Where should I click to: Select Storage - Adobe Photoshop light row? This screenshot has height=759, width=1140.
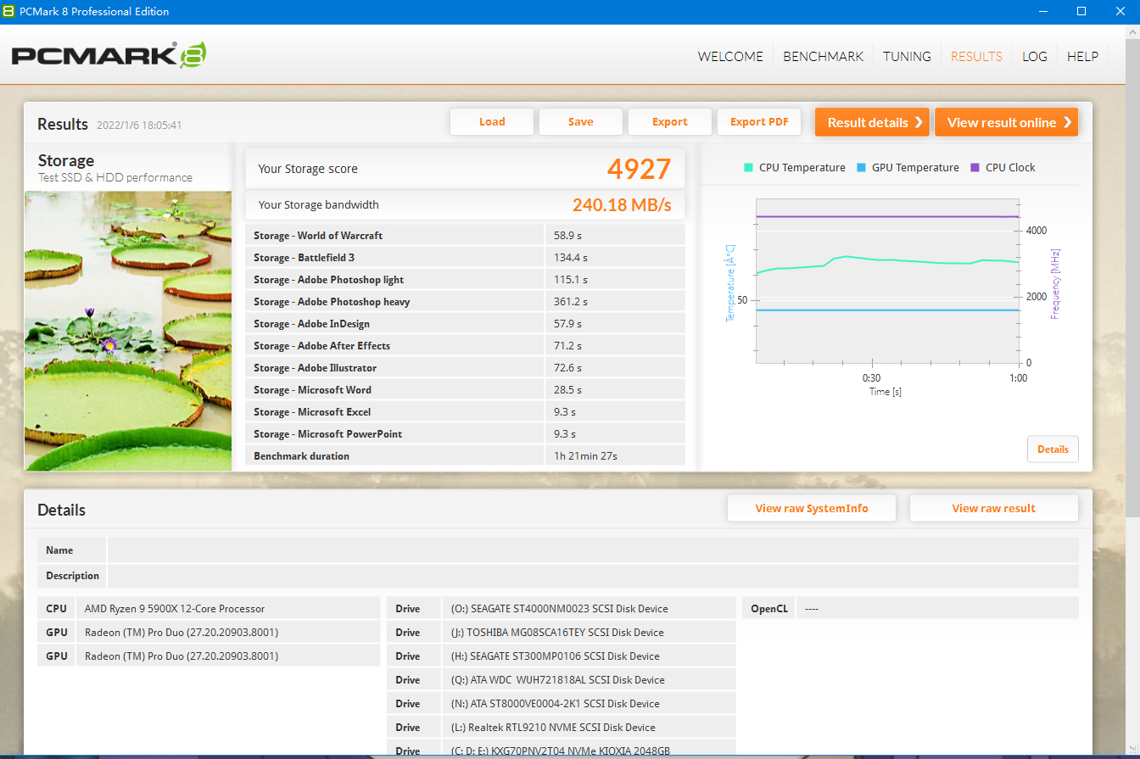465,279
